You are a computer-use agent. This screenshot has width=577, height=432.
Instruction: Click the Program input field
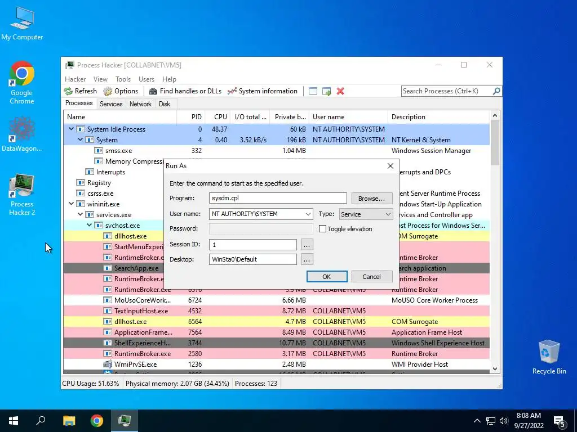[278, 198]
